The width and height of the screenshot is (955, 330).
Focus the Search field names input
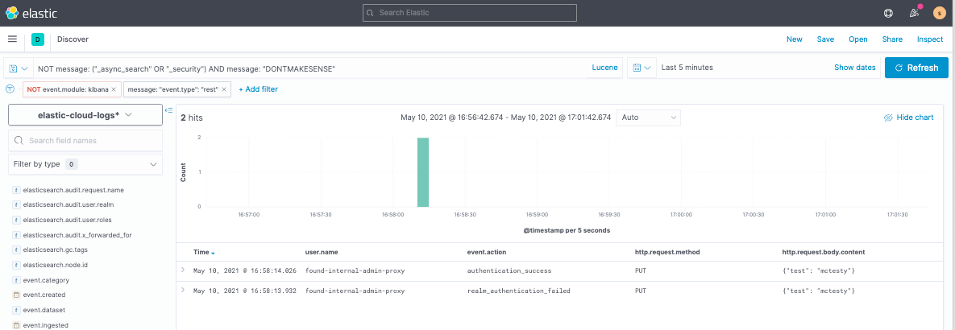point(85,140)
